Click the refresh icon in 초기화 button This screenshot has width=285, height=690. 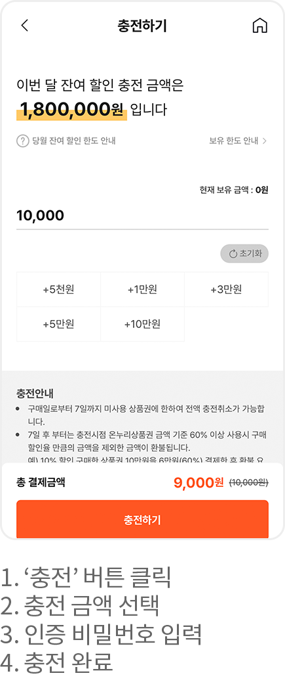[x=233, y=254]
